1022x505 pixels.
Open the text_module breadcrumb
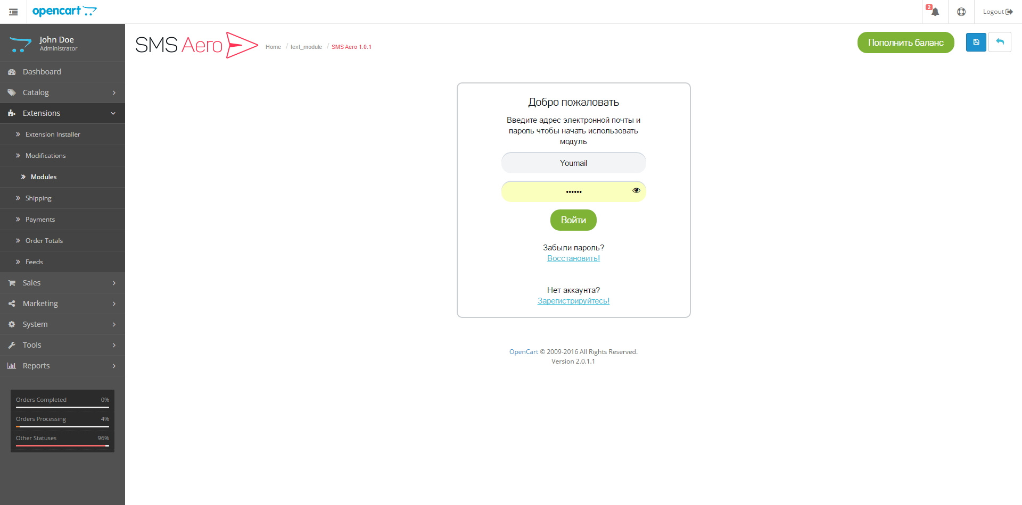(306, 47)
